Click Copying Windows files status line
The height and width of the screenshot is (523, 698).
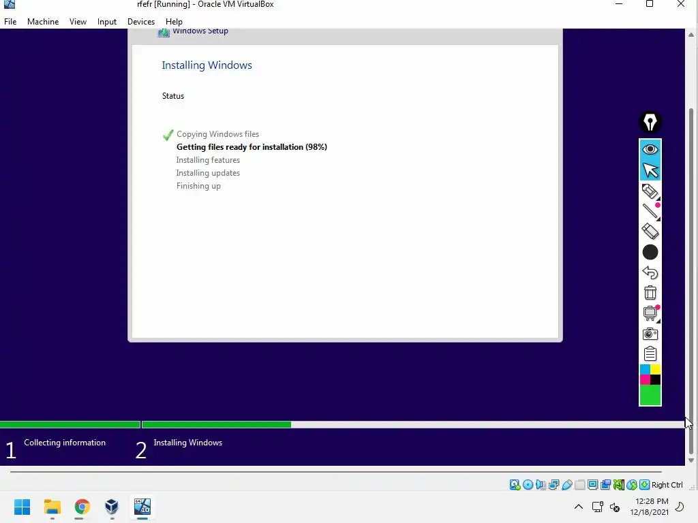217,134
